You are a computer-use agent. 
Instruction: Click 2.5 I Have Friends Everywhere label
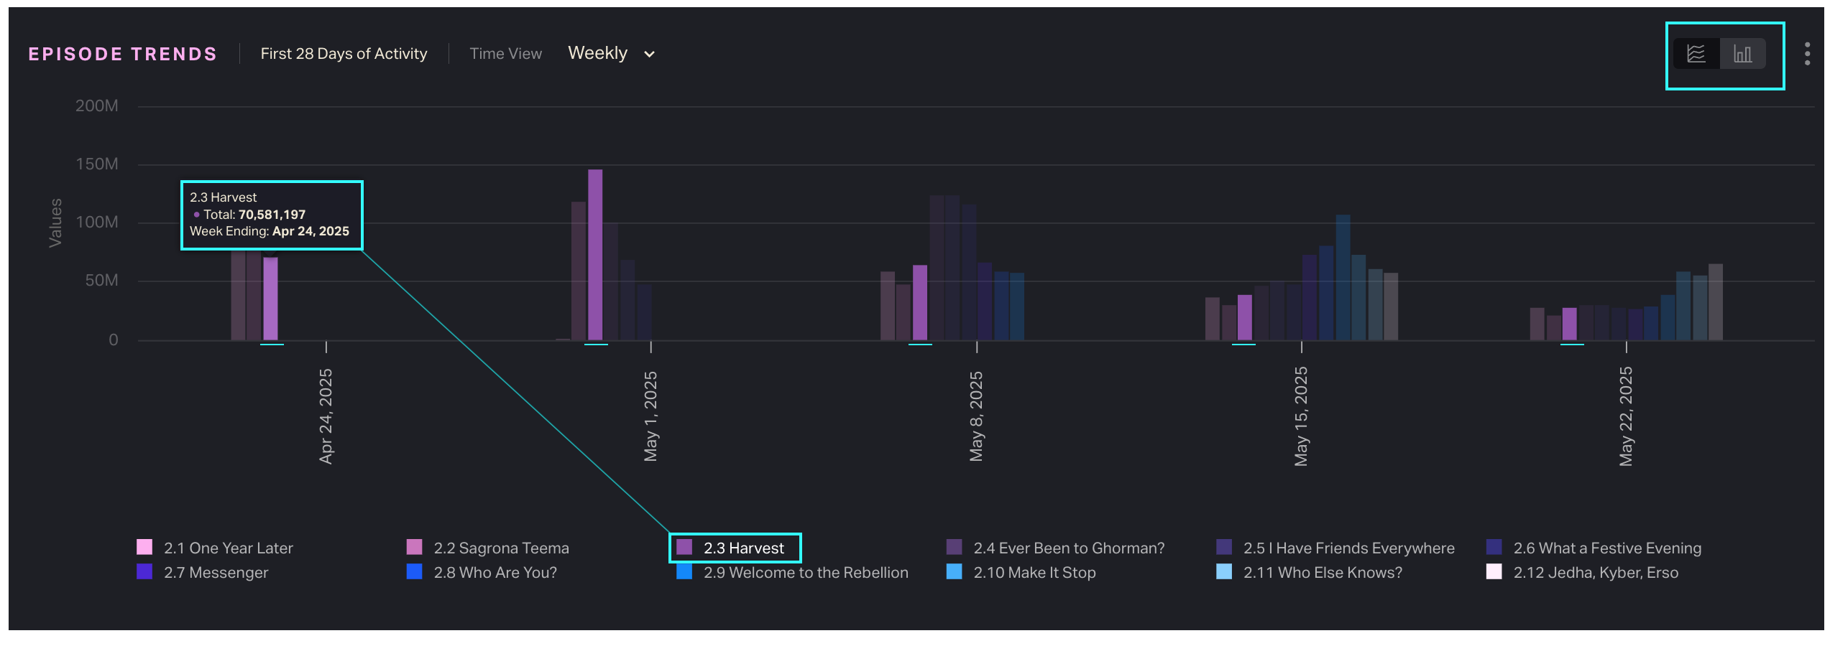click(x=1348, y=548)
